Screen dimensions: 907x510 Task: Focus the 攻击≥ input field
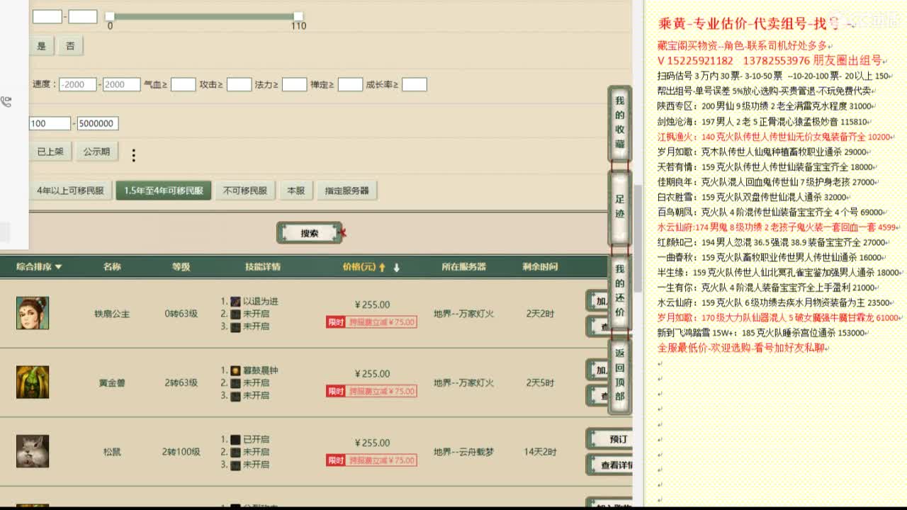tap(239, 84)
